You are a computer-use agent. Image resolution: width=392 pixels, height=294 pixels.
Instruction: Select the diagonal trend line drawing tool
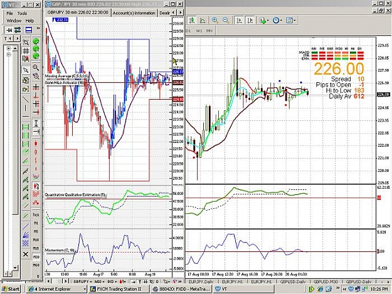coord(26,99)
